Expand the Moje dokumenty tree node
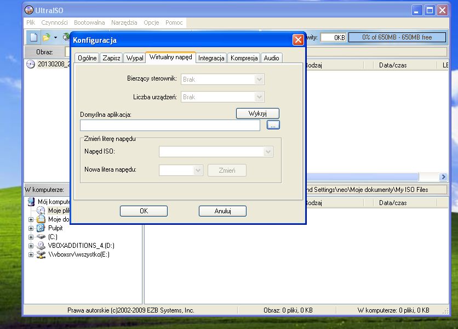The height and width of the screenshot is (329, 458). tap(31, 219)
